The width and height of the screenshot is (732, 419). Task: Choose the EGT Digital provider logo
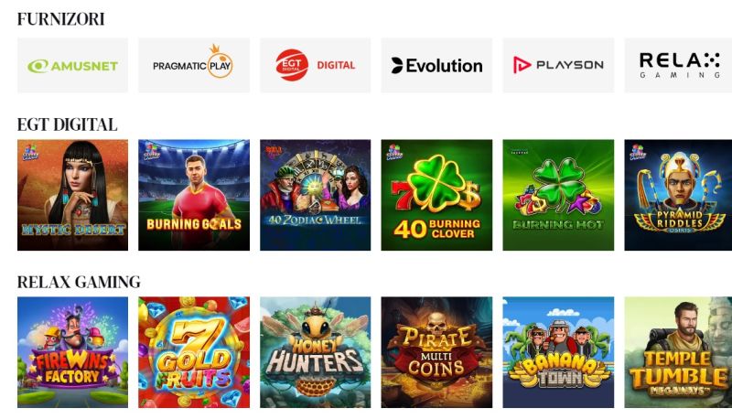(x=315, y=65)
